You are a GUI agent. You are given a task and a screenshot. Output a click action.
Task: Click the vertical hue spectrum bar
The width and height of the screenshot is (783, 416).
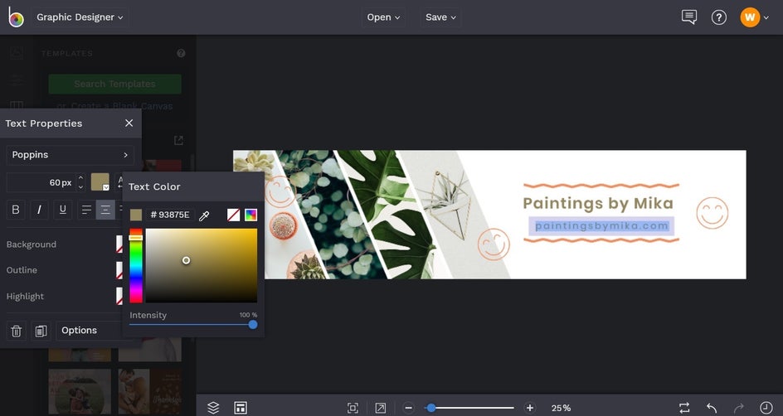coord(136,265)
